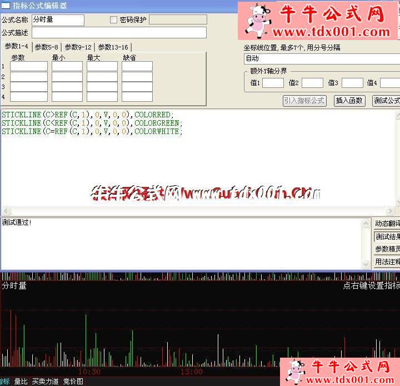Screen dimensions: 400x386
Task: Click the cow logo in top banner
Action: click(257, 21)
